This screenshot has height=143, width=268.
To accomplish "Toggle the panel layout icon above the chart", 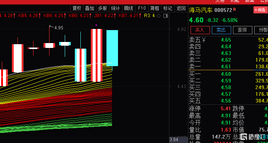I will [x=166, y=16].
